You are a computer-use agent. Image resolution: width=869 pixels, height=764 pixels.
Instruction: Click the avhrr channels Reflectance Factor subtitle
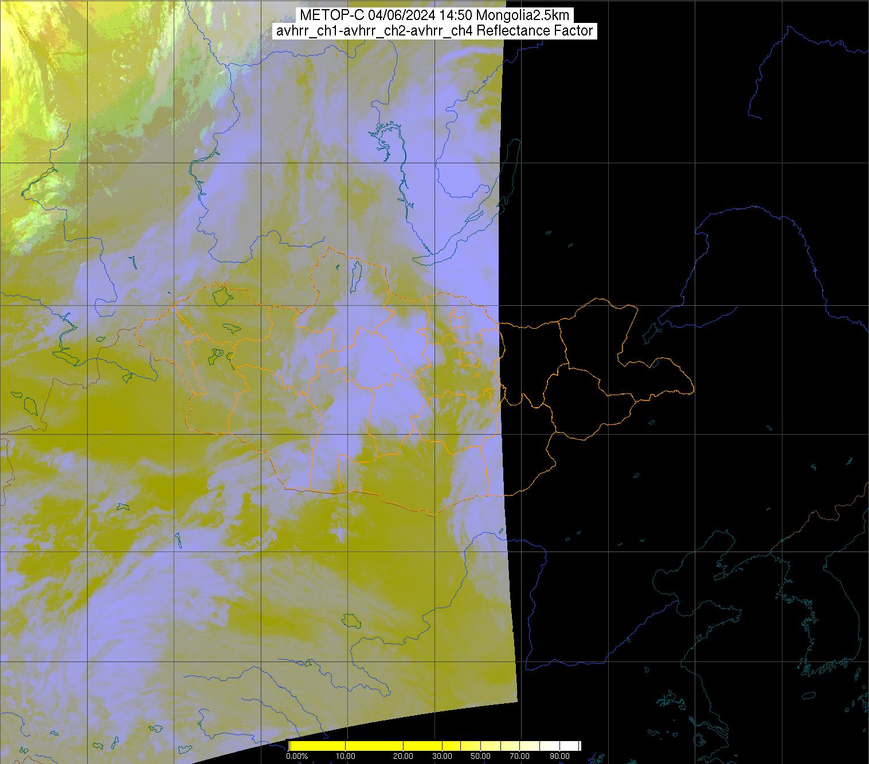tap(434, 31)
